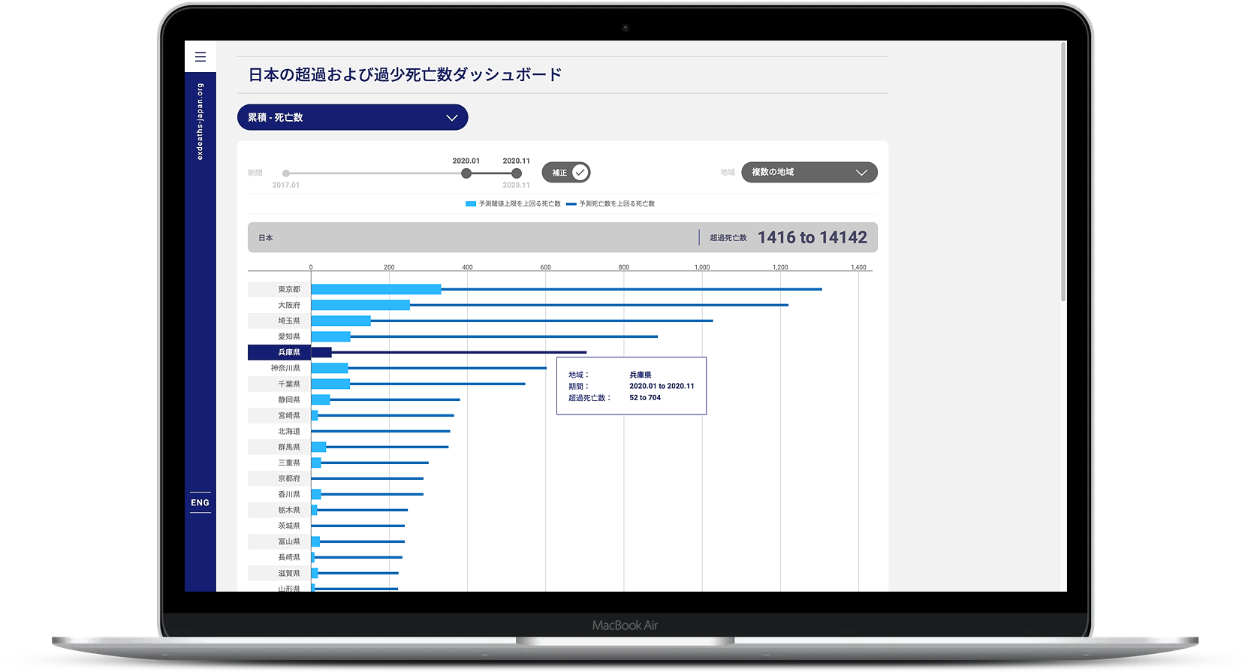Select the 東京都 row label

point(288,289)
